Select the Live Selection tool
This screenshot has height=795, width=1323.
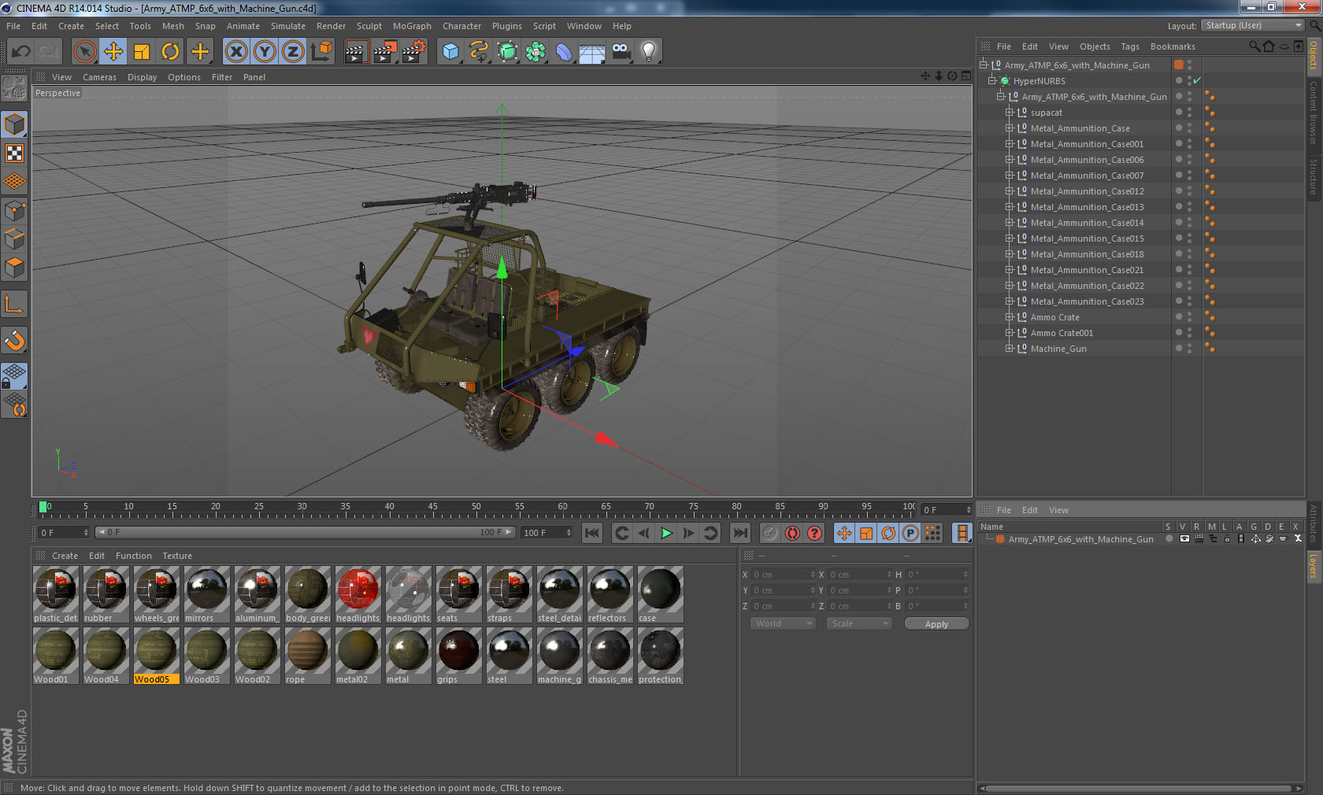point(85,52)
